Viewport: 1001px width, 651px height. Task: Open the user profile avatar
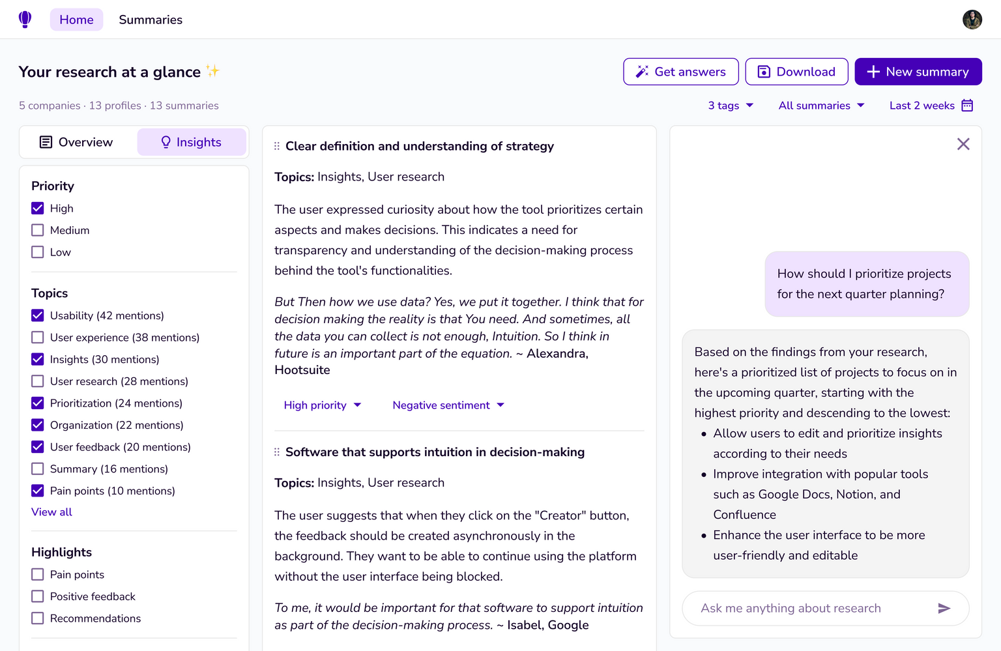pyautogui.click(x=972, y=20)
